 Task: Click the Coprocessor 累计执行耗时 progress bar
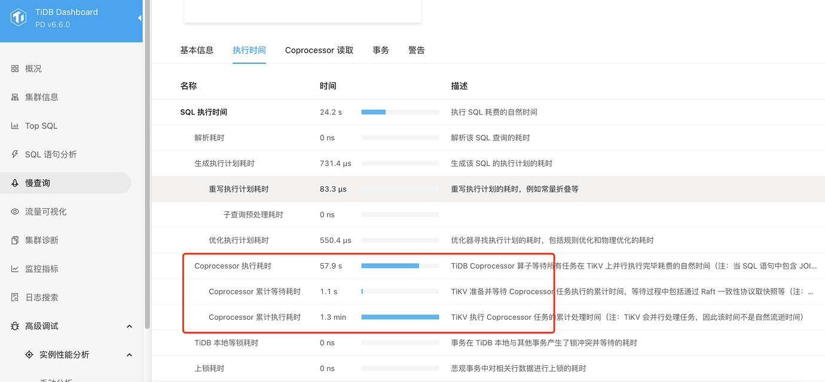[x=401, y=318]
